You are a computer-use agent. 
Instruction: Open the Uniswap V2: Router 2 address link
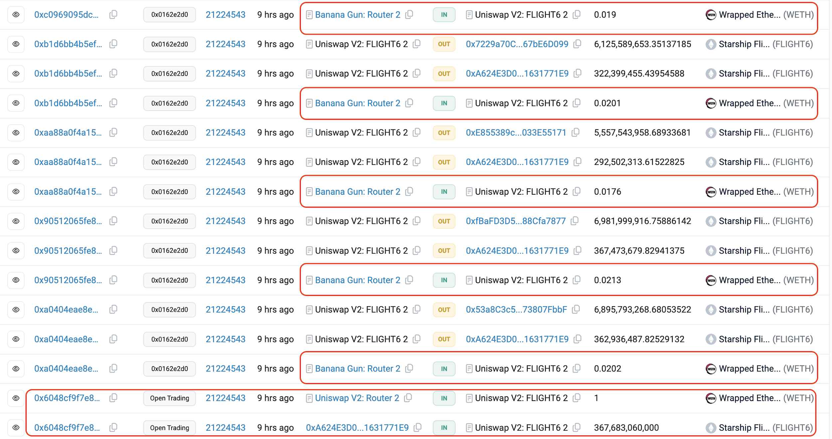357,398
